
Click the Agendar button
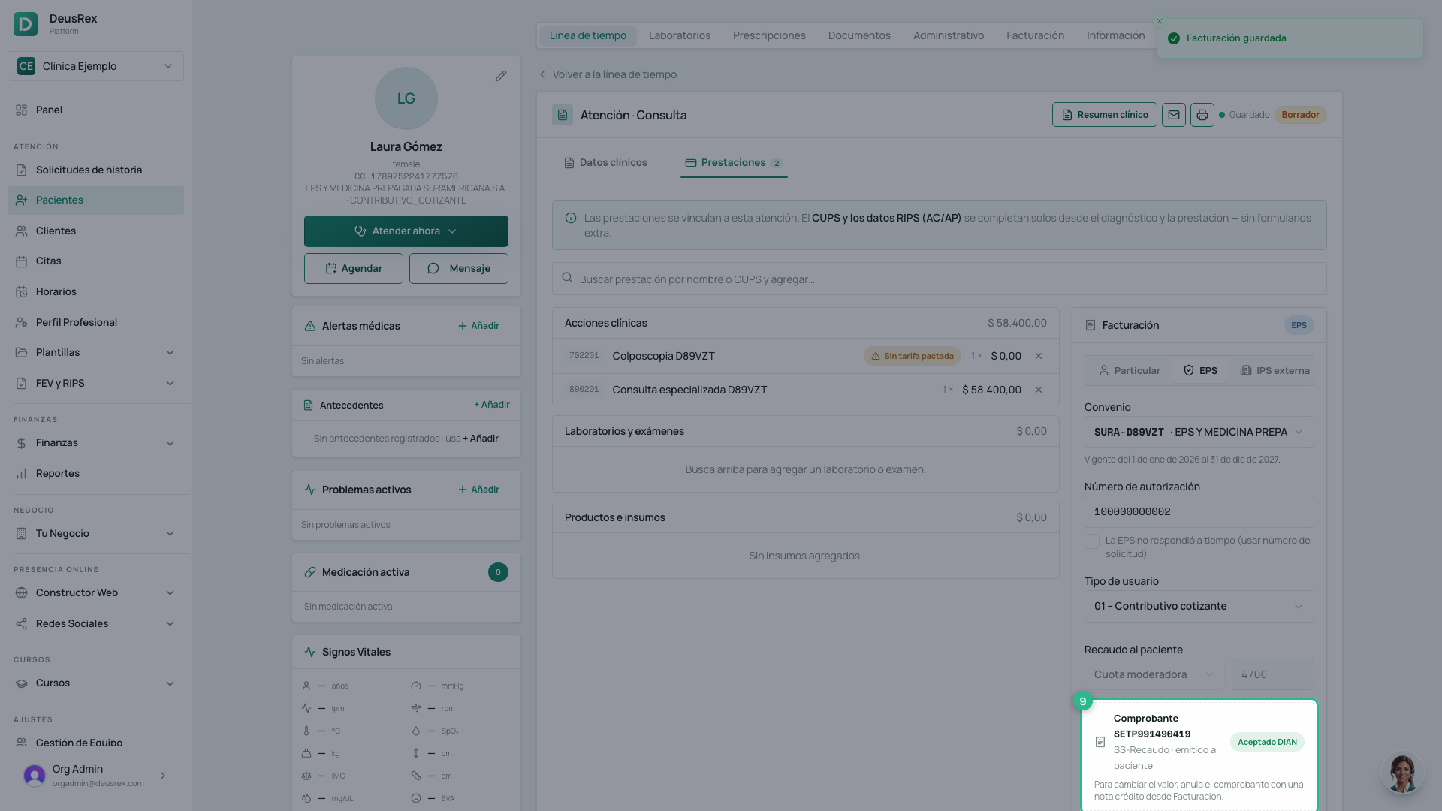coord(353,268)
